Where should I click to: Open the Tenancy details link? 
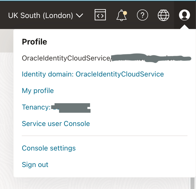point(36,107)
